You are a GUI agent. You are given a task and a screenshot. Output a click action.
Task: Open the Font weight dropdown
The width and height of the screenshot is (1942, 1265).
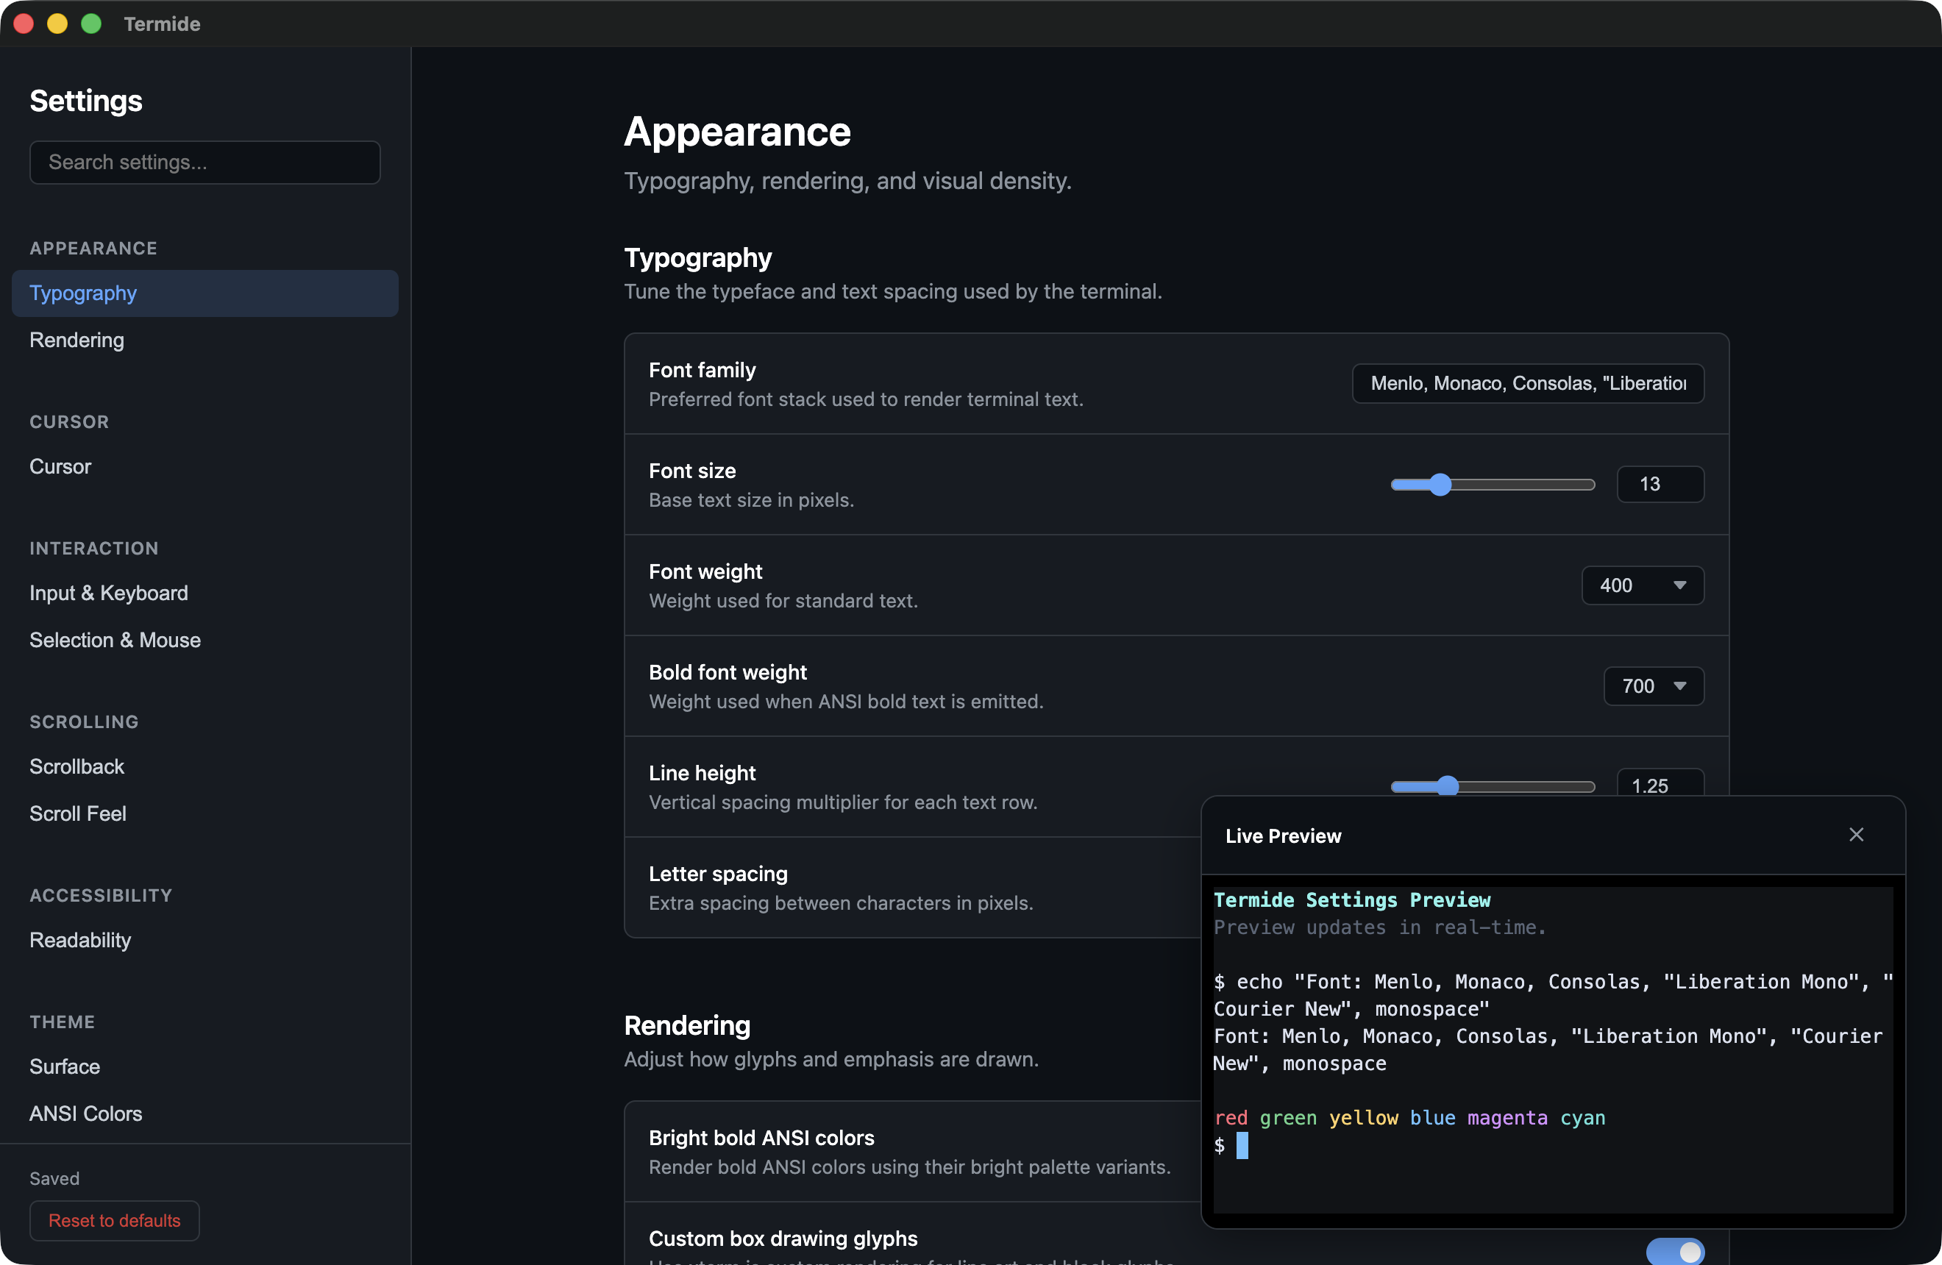1642,585
